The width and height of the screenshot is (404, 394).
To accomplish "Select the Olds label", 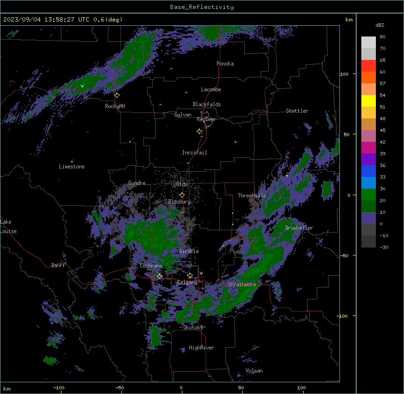I will coord(182,184).
